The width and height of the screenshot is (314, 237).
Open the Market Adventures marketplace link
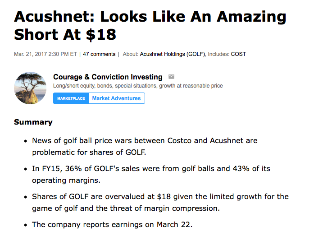tap(116, 98)
